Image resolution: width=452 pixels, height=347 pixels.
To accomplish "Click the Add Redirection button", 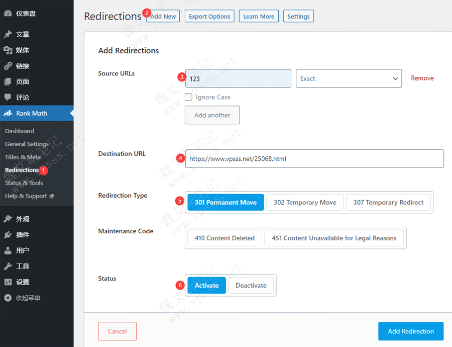I will (x=410, y=331).
